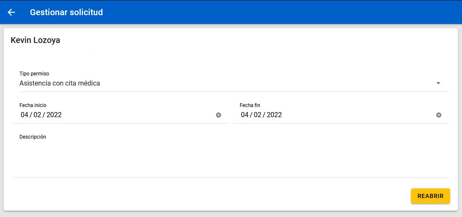Select the day in Fecha inicio
This screenshot has width=462, height=217.
pyautogui.click(x=24, y=115)
